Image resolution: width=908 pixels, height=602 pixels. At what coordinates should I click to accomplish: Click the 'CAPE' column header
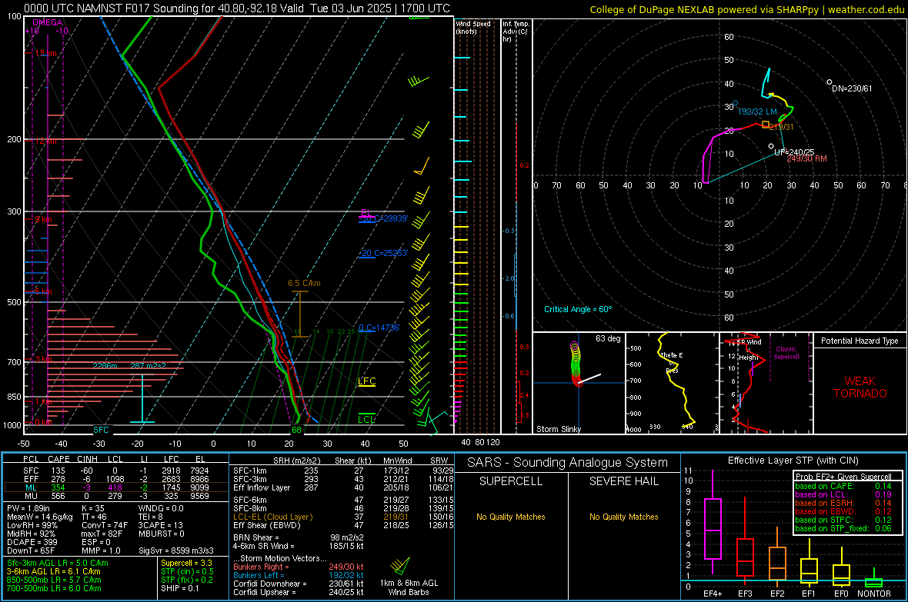tap(58, 459)
